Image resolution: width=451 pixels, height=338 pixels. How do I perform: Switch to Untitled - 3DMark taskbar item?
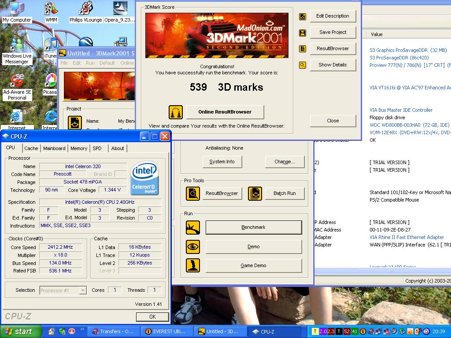220,331
